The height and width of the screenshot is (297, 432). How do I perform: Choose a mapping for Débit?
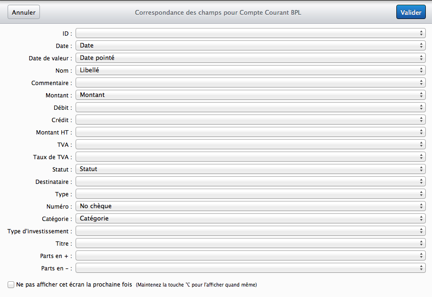pos(250,107)
